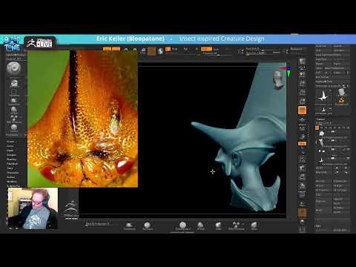This screenshot has width=356, height=267.
Task: Click the second brush icon on the bottom shelf
Action: point(148,225)
